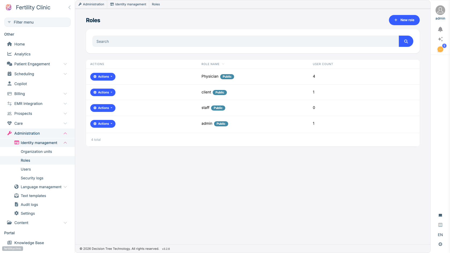Viewport: 450px width, 253px height.
Task: Click the column layout icon in right bar
Action: pos(440,225)
